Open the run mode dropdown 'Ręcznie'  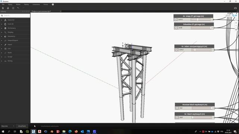point(8,126)
